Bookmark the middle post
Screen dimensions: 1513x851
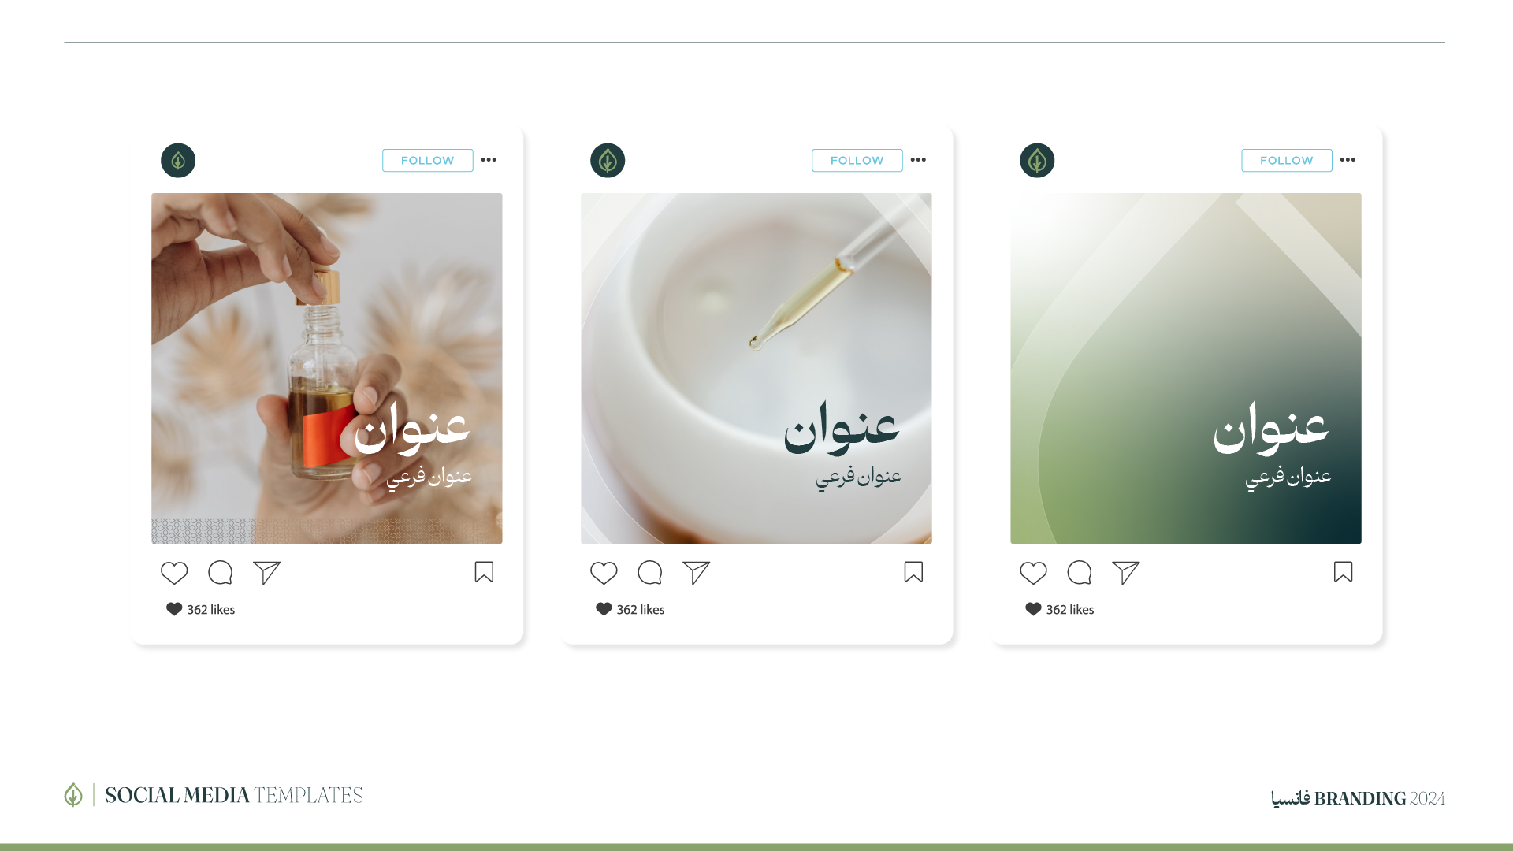(x=913, y=571)
